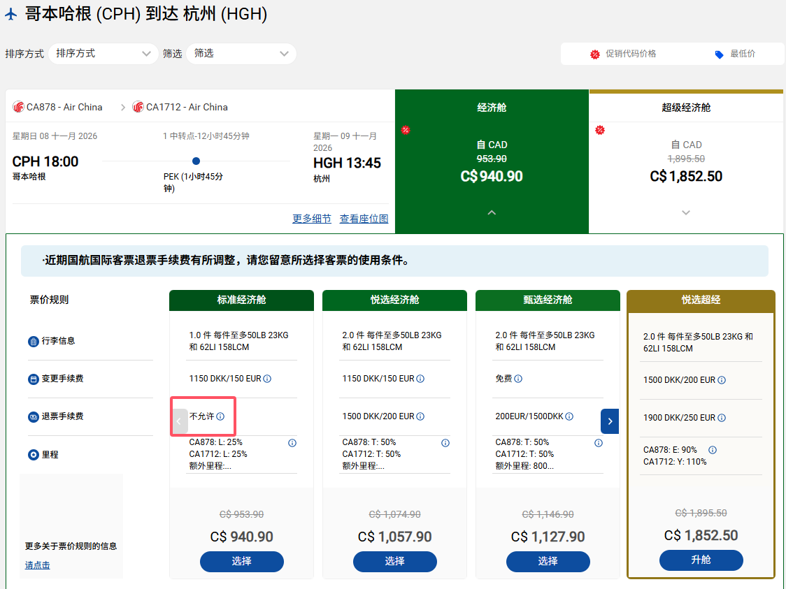Choose 选择 for C$ 1,057.90 fare
Screen dimensions: 786x589
click(395, 562)
